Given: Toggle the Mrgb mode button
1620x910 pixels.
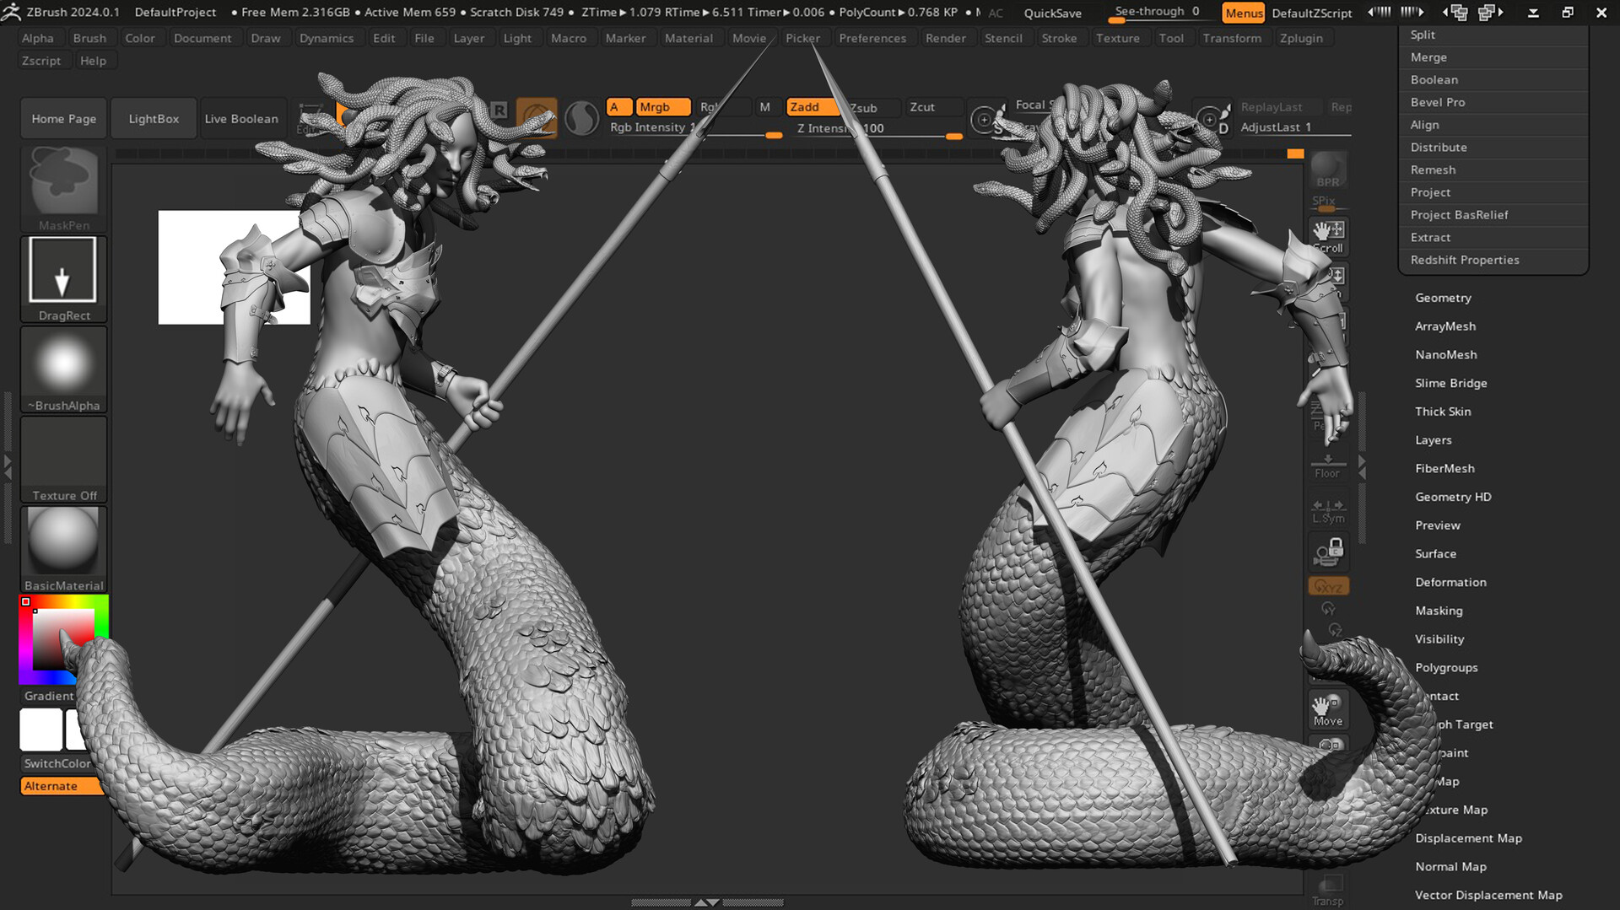Looking at the screenshot, I should [x=662, y=107].
